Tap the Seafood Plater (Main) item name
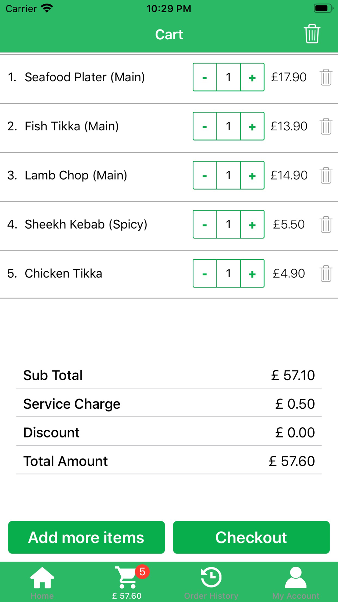This screenshot has width=338, height=602. click(84, 77)
